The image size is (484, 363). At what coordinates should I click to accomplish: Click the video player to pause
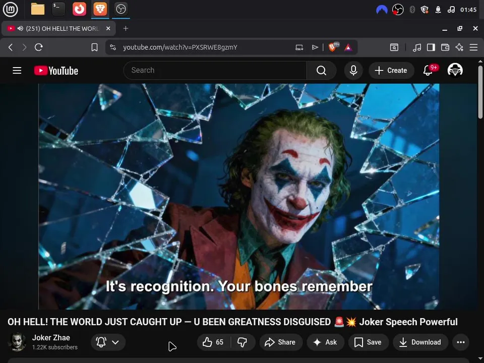pos(238,196)
